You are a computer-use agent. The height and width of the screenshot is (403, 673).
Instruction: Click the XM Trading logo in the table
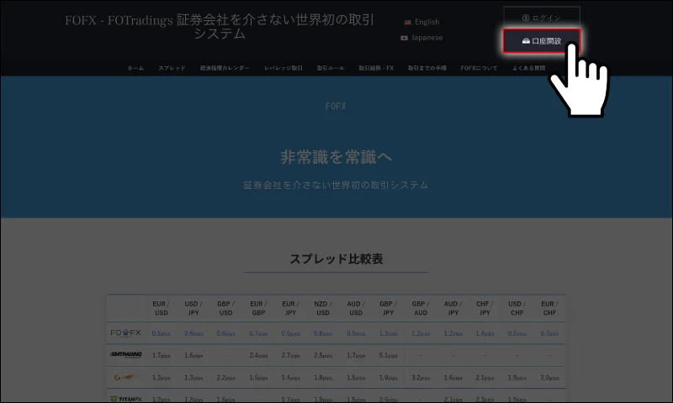(126, 355)
